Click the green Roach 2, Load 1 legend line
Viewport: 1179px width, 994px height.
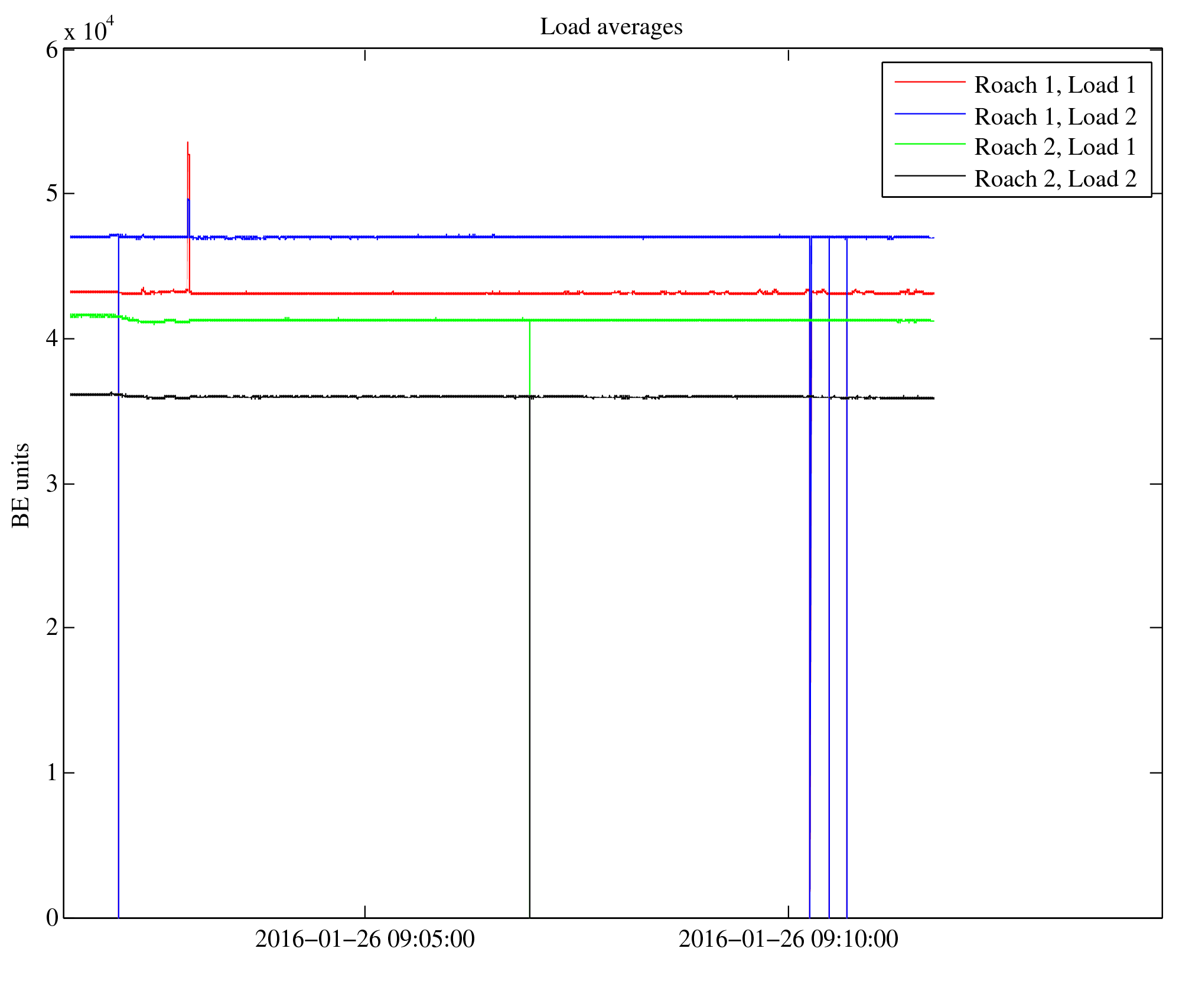[x=929, y=144]
